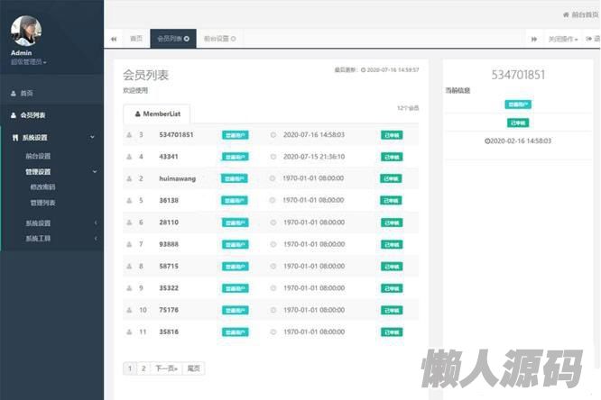Click pagination page 1 button
Image resolution: width=601 pixels, height=400 pixels.
click(130, 368)
